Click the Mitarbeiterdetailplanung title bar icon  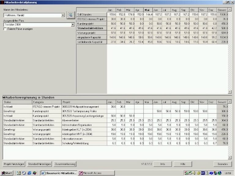click(x=2, y=2)
